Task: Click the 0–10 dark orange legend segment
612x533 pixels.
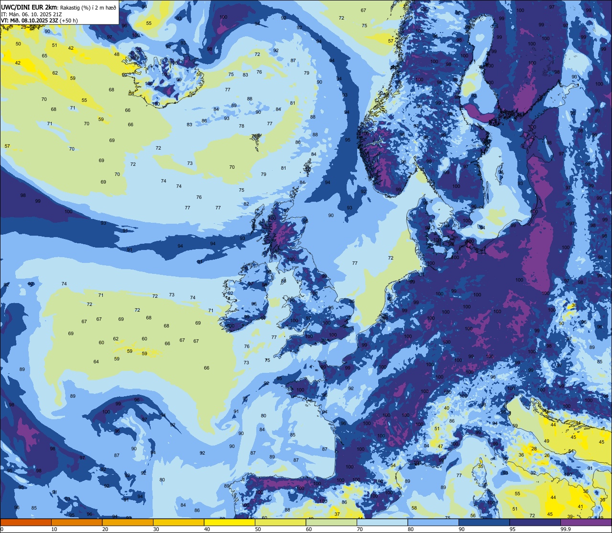Action: pyautogui.click(x=26, y=522)
